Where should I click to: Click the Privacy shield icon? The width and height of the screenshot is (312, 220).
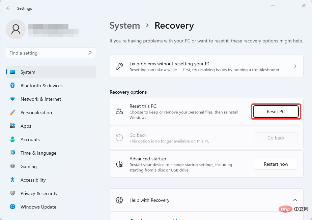[12, 193]
